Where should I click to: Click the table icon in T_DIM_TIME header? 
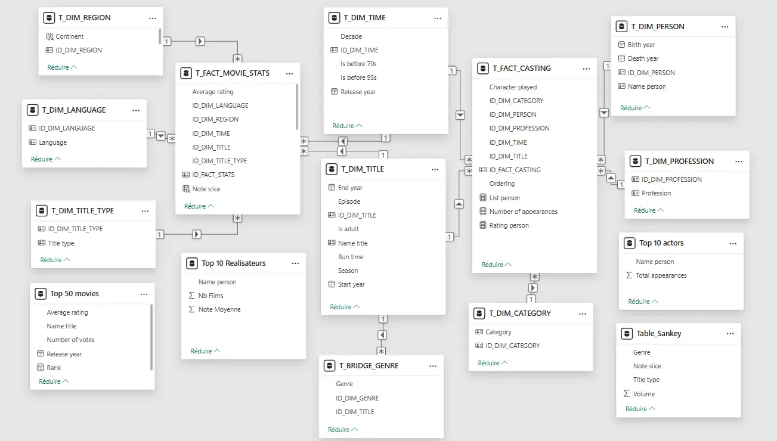334,17
